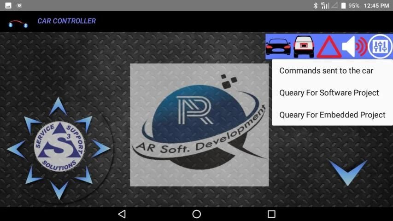
Task: Open the circular sliders settings icon
Action: click(x=380, y=47)
